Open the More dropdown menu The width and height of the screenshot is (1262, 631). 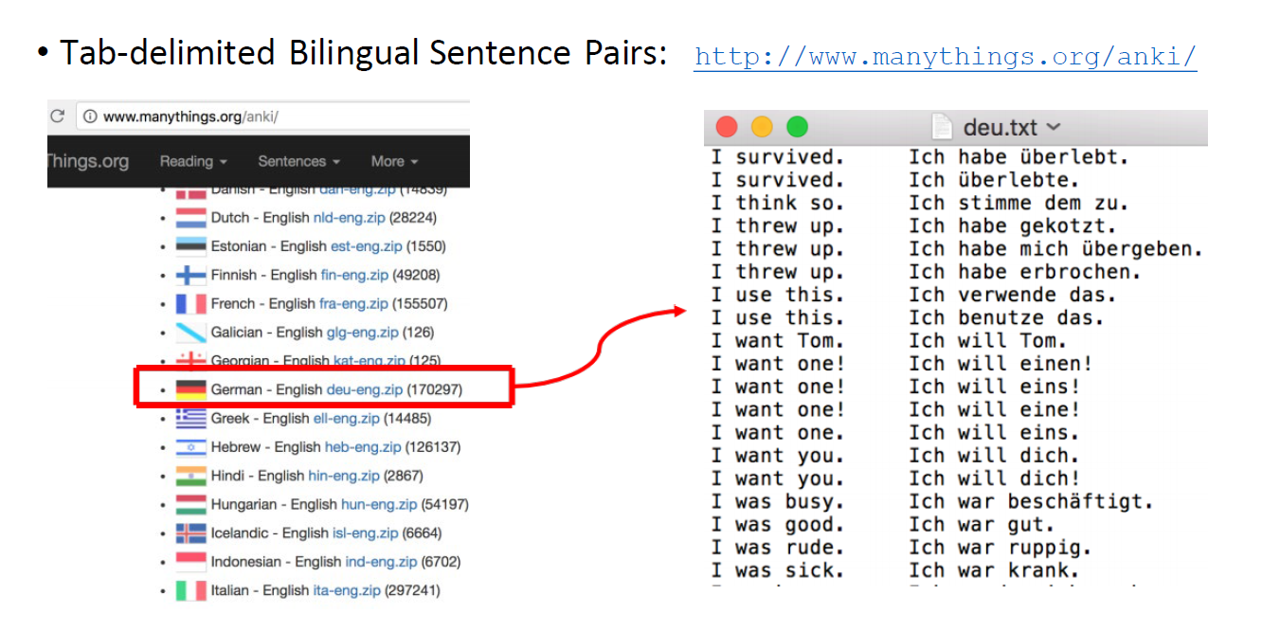click(x=394, y=161)
